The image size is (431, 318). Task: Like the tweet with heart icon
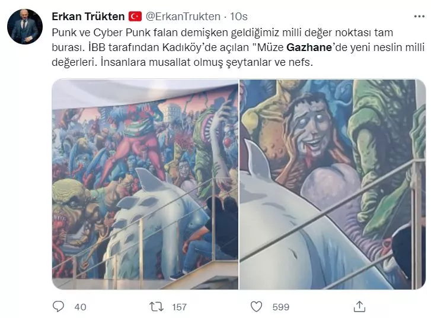tap(256, 307)
